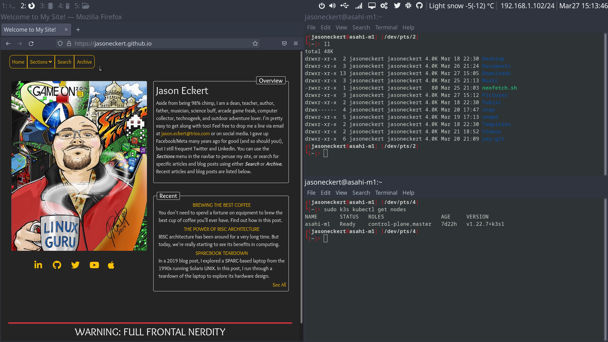Click the YouTube social icon
The width and height of the screenshot is (608, 342).
[94, 265]
